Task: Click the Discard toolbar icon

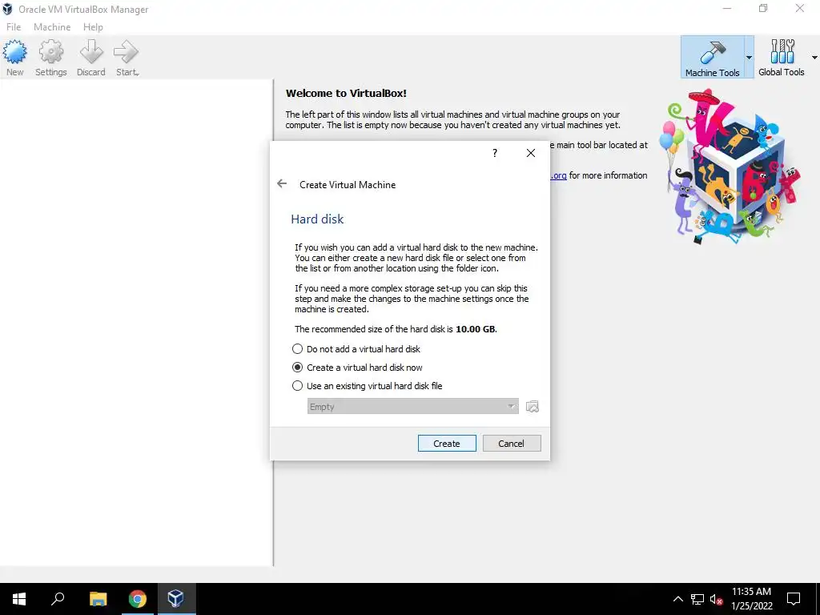Action: click(x=91, y=58)
